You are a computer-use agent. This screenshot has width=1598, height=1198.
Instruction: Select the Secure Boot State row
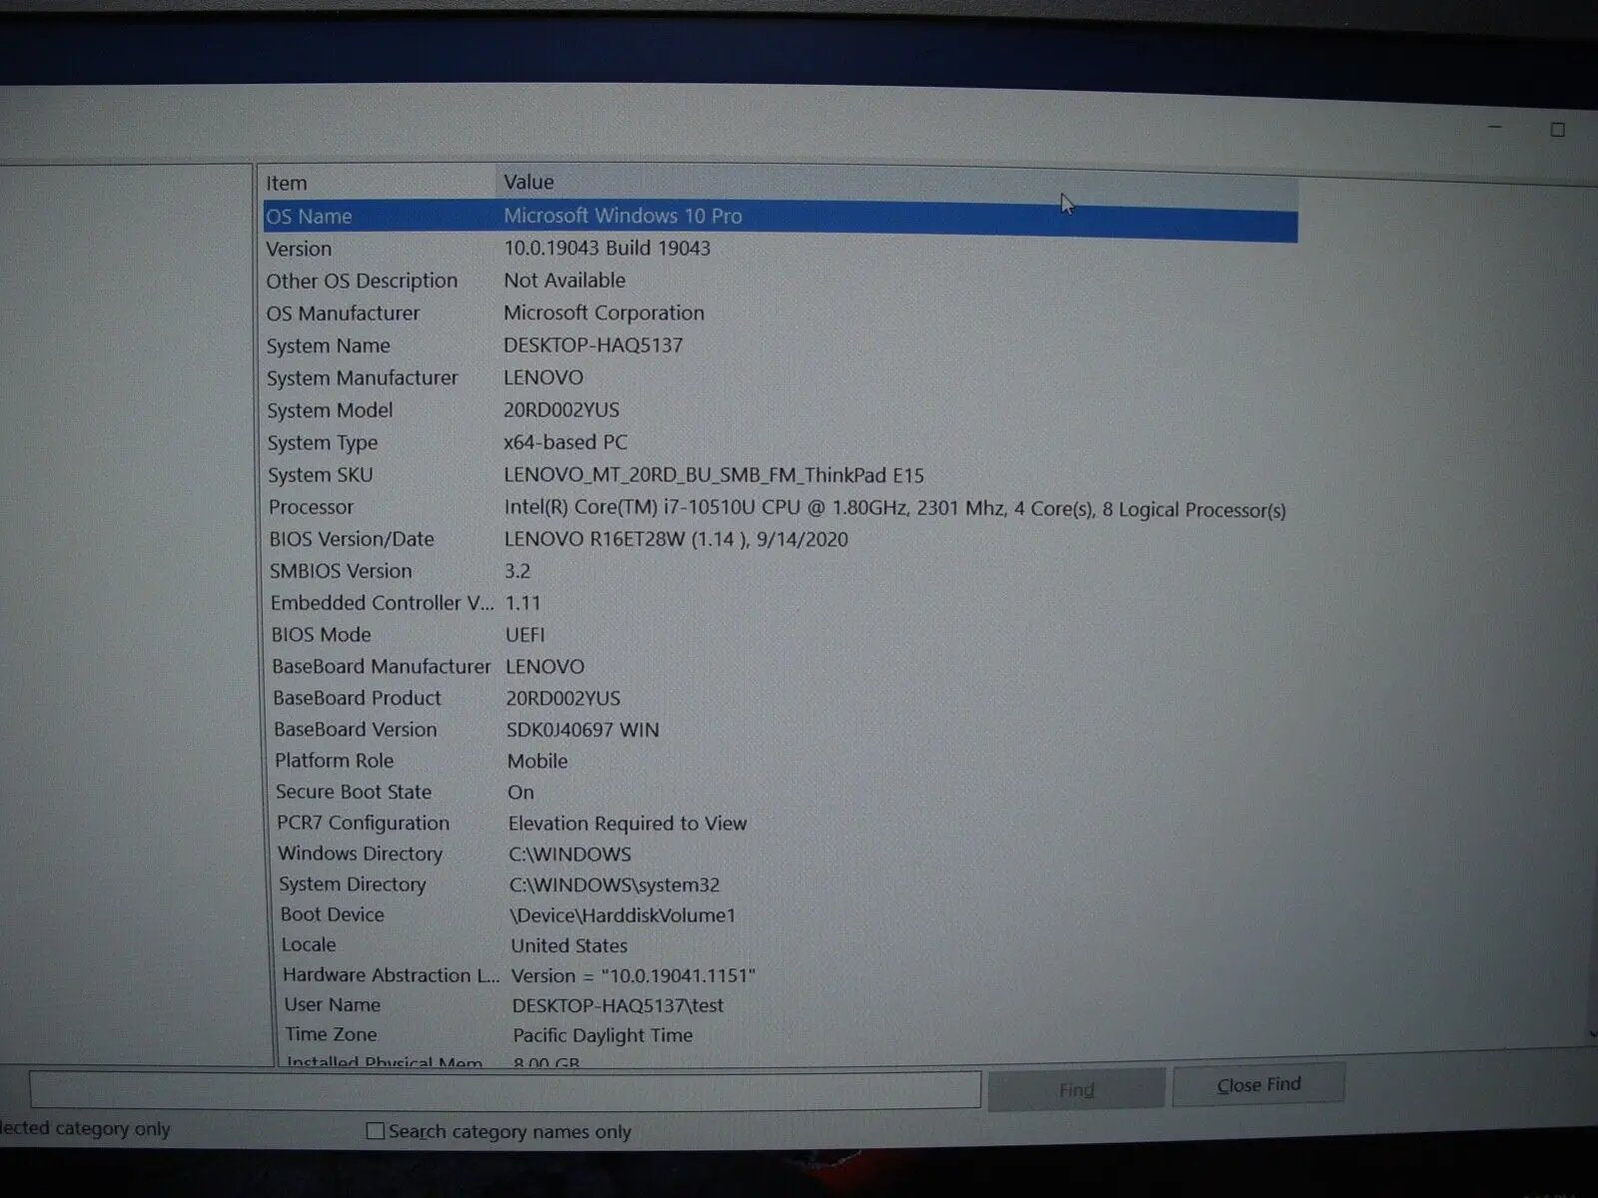[x=780, y=792]
